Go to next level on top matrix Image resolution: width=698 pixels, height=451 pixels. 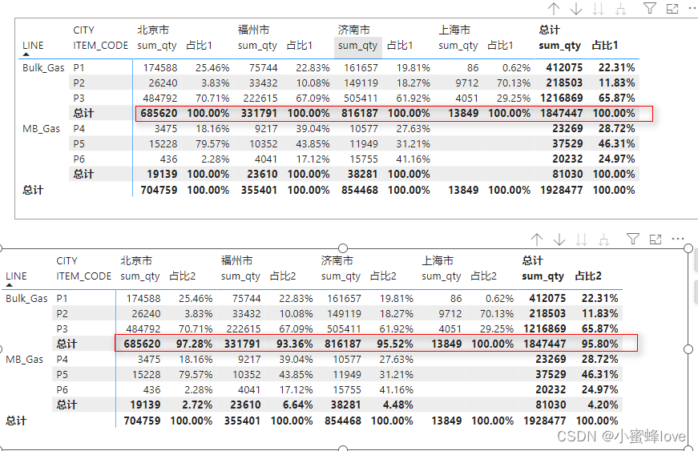(x=599, y=9)
